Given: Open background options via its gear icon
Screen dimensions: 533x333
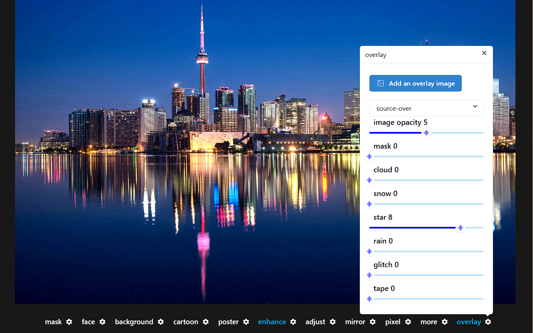Looking at the screenshot, I should pyautogui.click(x=160, y=322).
